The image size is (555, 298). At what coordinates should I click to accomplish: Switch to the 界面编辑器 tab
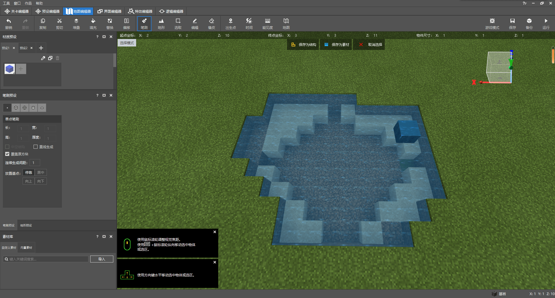[109, 11]
